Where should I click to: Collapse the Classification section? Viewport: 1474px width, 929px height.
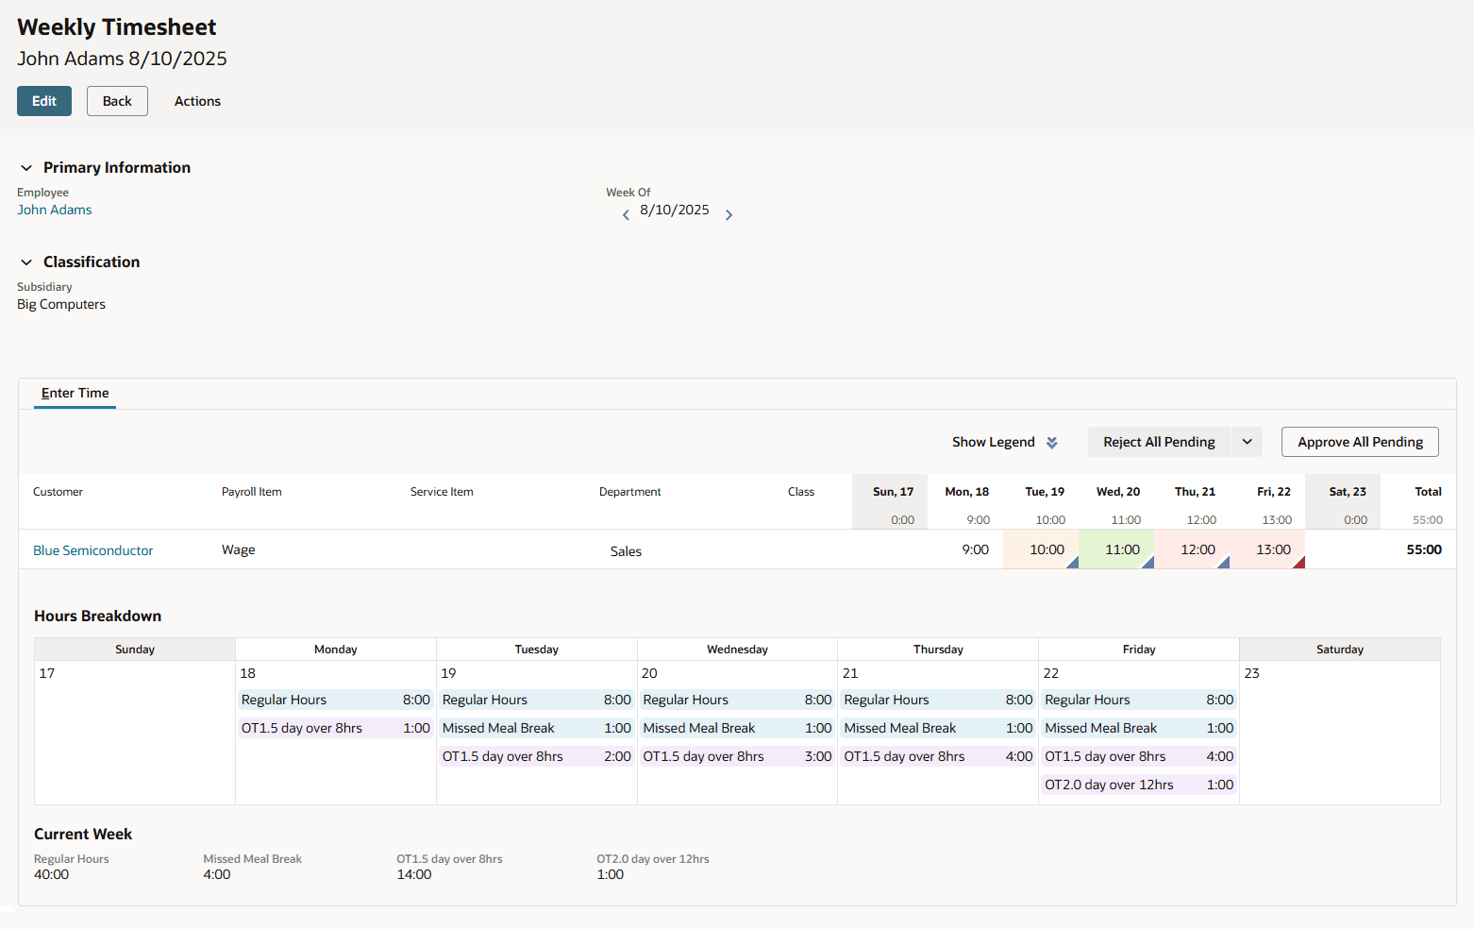click(25, 262)
